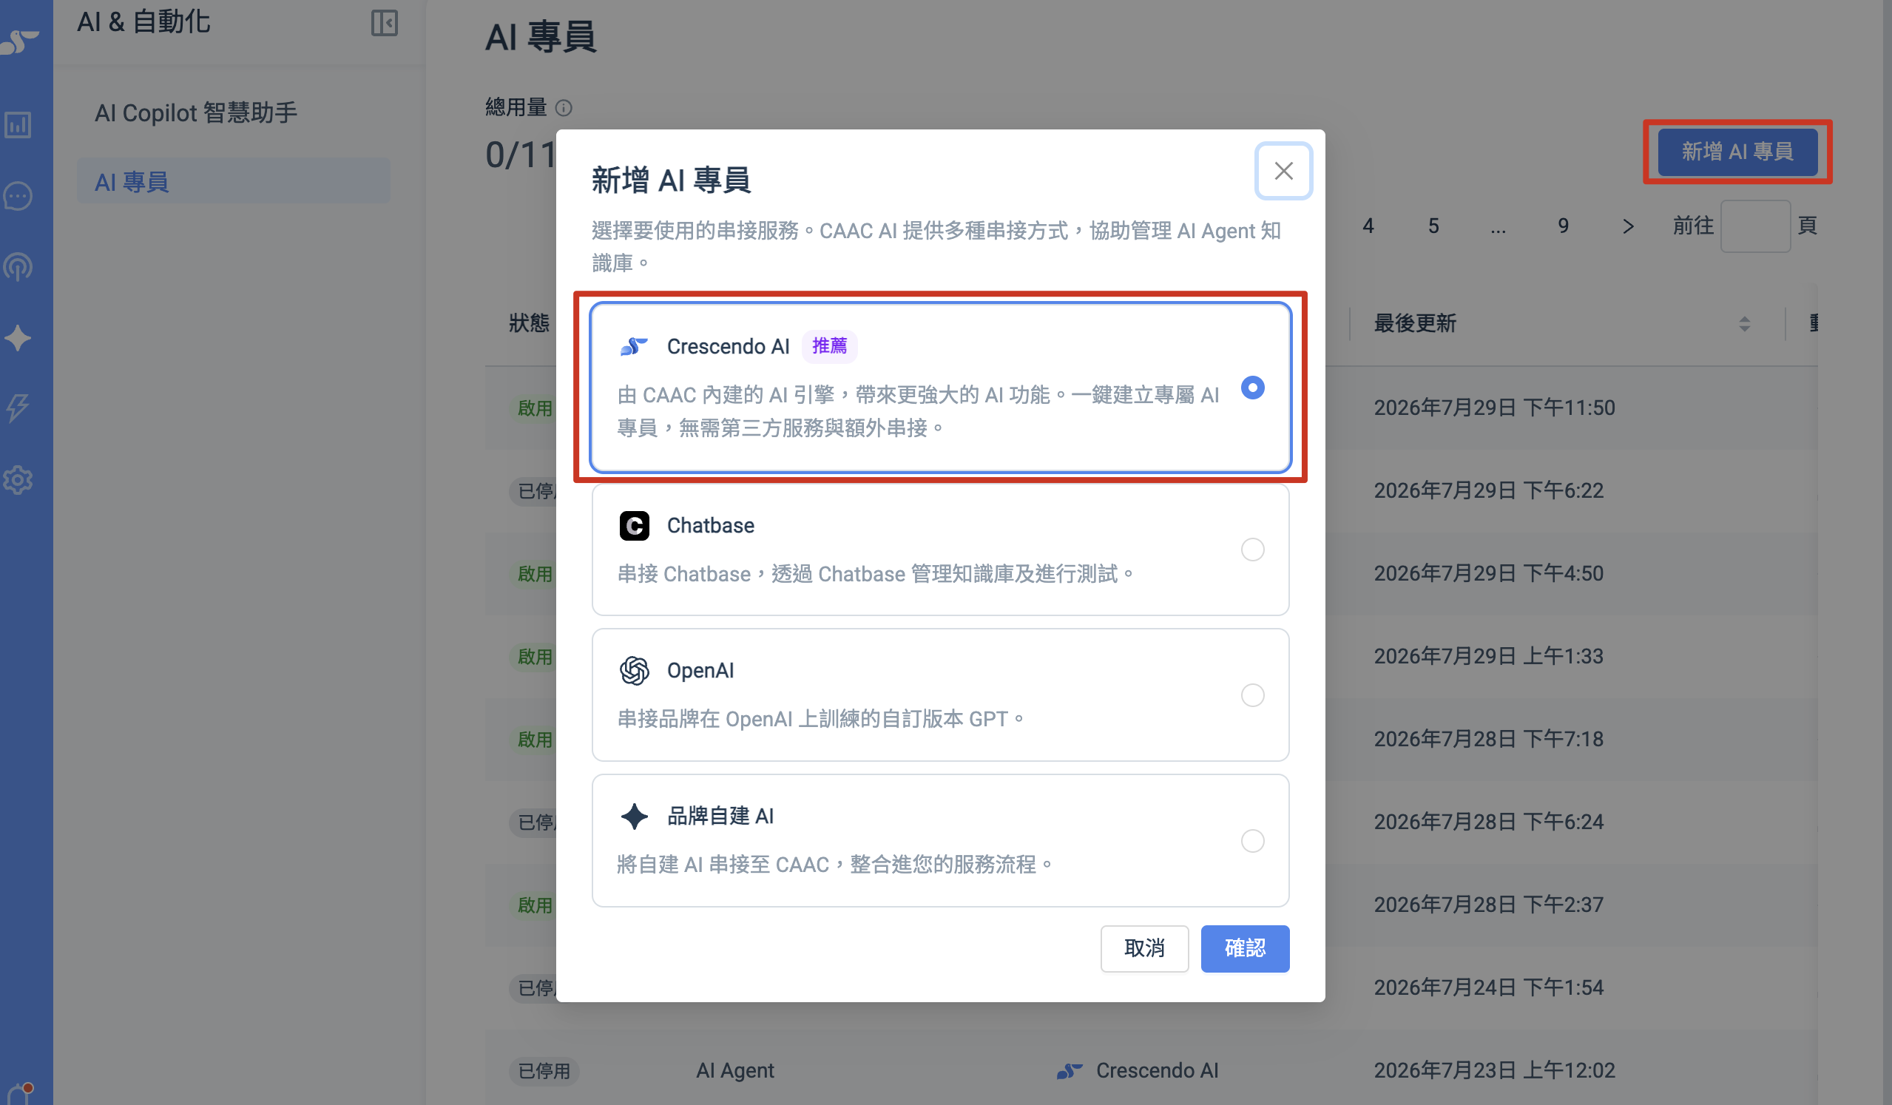1892x1105 pixels.
Task: Open the lightning automation sidebar icon
Action: [x=18, y=408]
